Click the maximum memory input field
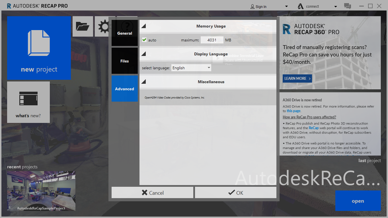The width and height of the screenshot is (388, 218). tap(212, 40)
